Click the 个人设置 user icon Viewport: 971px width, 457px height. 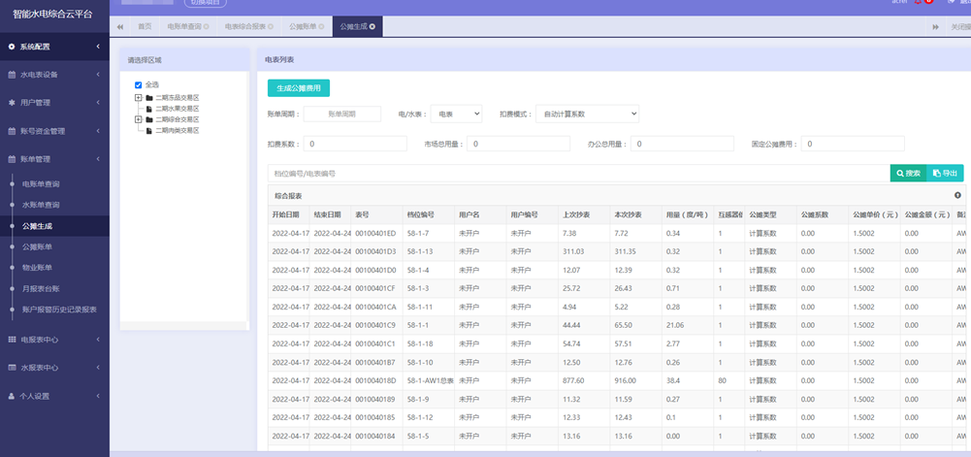tap(12, 396)
